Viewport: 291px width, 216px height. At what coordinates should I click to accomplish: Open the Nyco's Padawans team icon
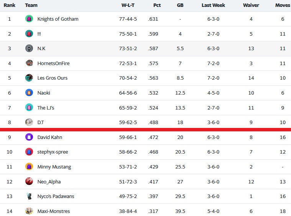point(29,196)
